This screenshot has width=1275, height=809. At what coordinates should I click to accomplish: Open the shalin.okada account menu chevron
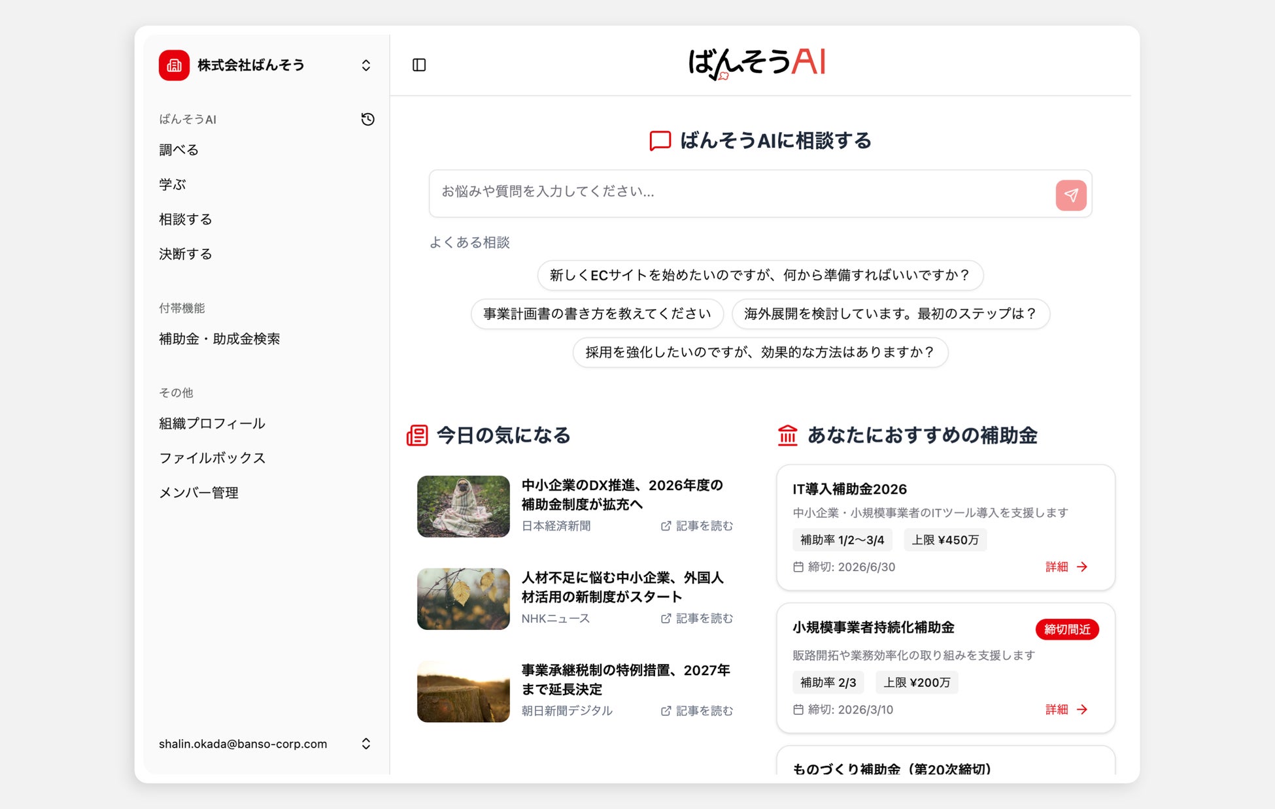(365, 744)
